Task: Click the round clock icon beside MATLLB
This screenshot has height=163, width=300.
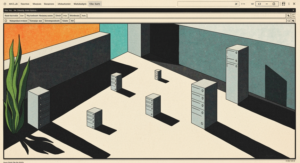Action: (x=5, y=4)
